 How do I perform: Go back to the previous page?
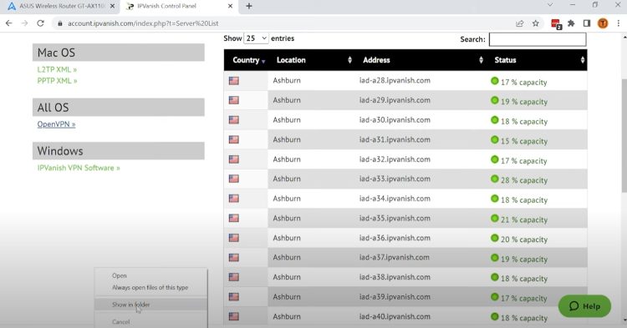click(9, 23)
